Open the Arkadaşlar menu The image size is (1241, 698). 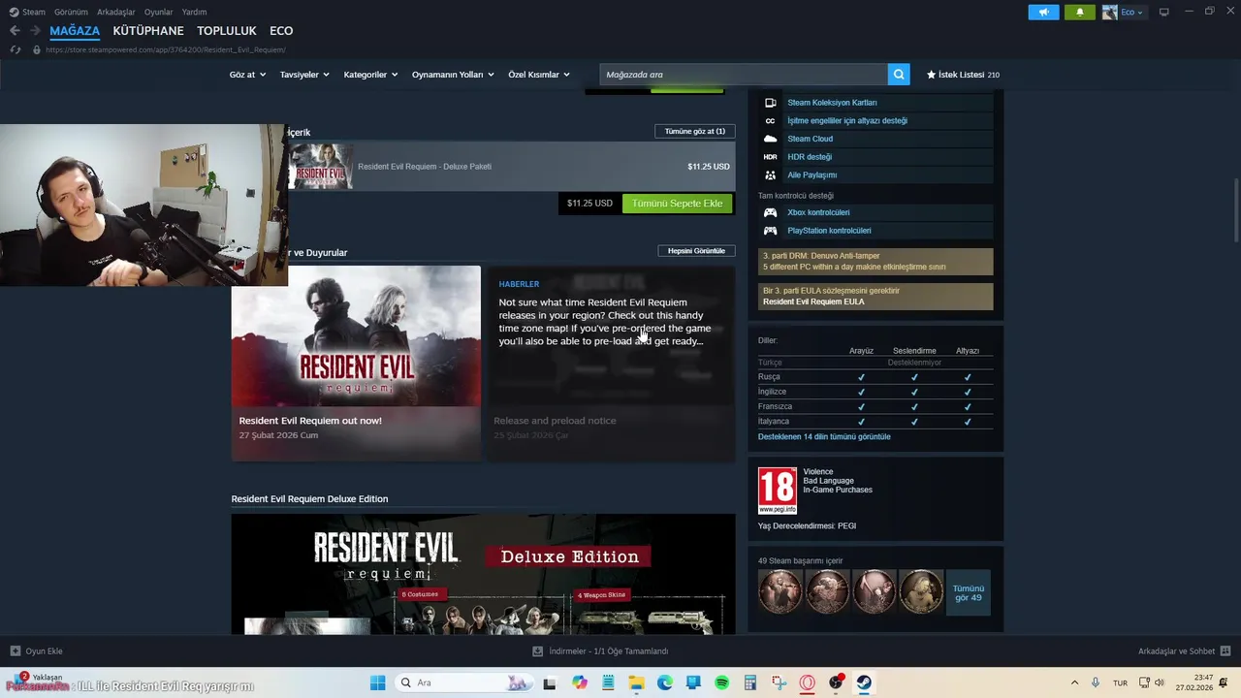(115, 12)
